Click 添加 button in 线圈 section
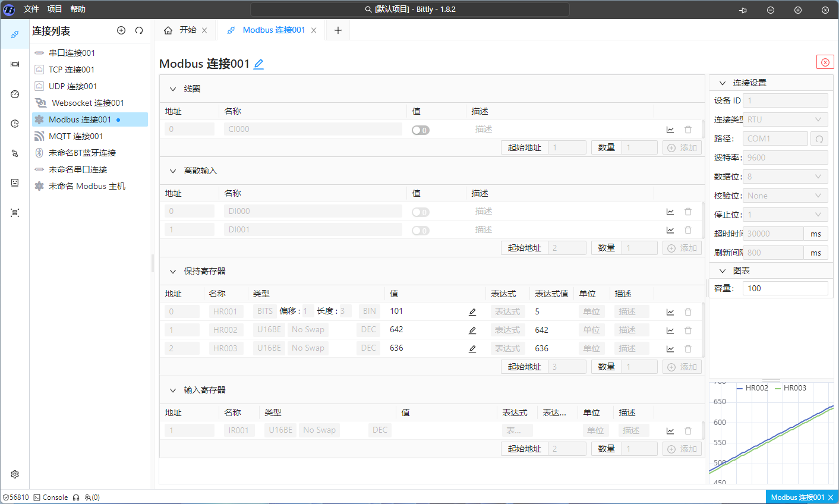Image resolution: width=839 pixels, height=504 pixels. point(682,147)
